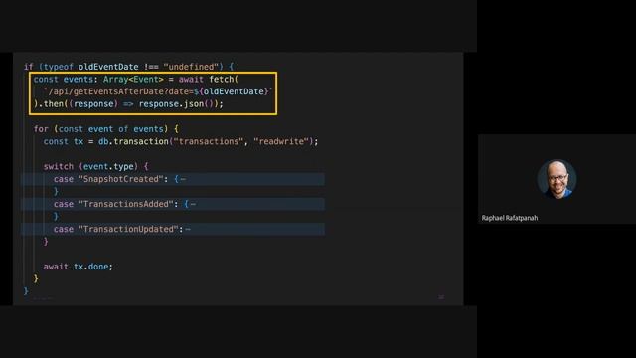Click the "undefined" string literal

coord(191,67)
